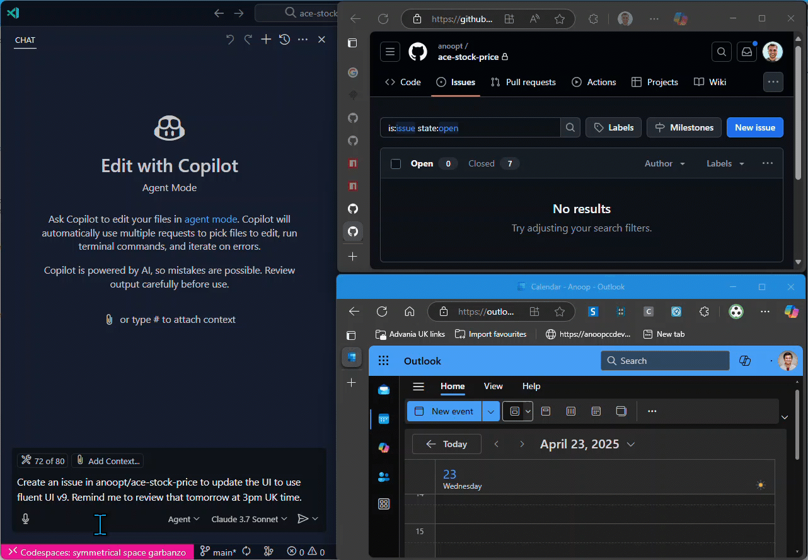
Task: Open the Claude 3.7 Sonnet model picker
Action: click(x=249, y=519)
